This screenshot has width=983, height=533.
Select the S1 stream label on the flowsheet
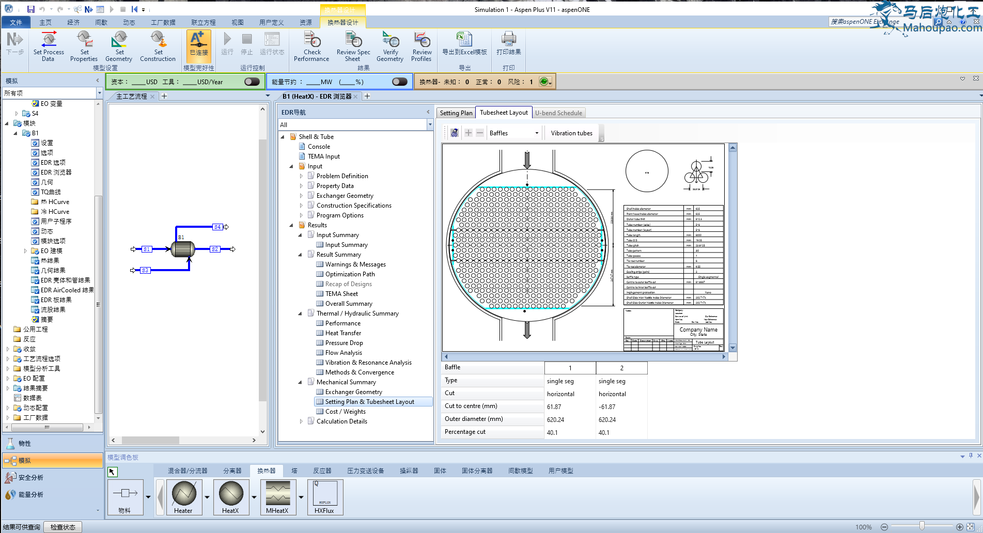click(x=147, y=249)
